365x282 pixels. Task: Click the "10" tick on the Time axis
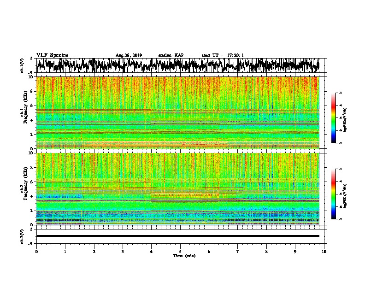pos(324,252)
